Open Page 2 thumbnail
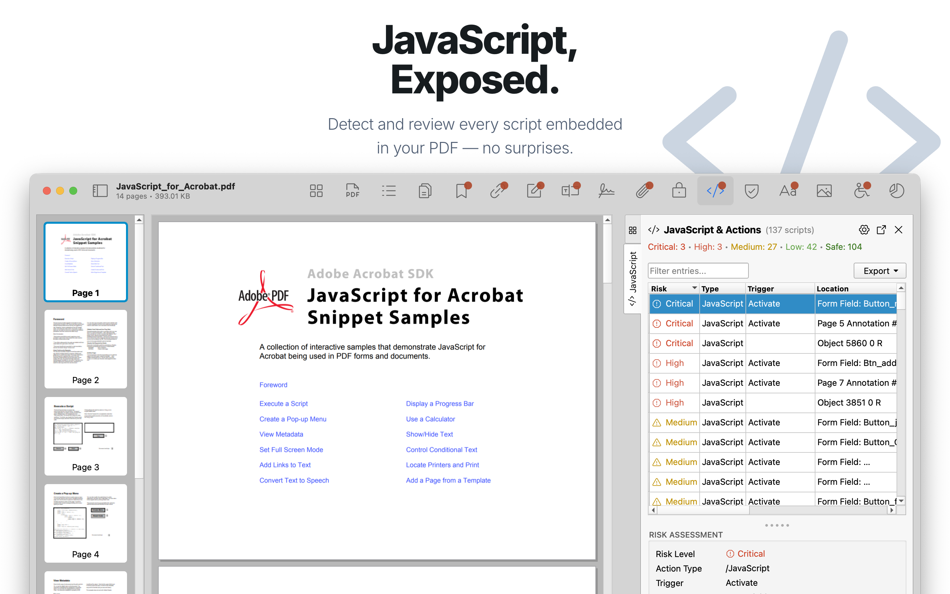This screenshot has height=594, width=950. click(85, 349)
